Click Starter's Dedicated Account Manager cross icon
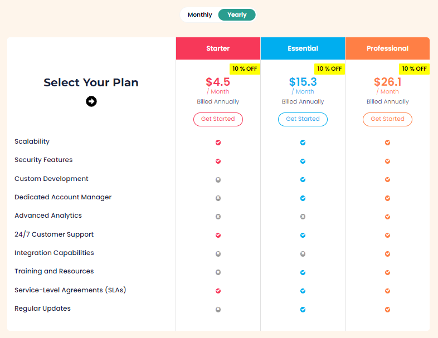 point(218,198)
